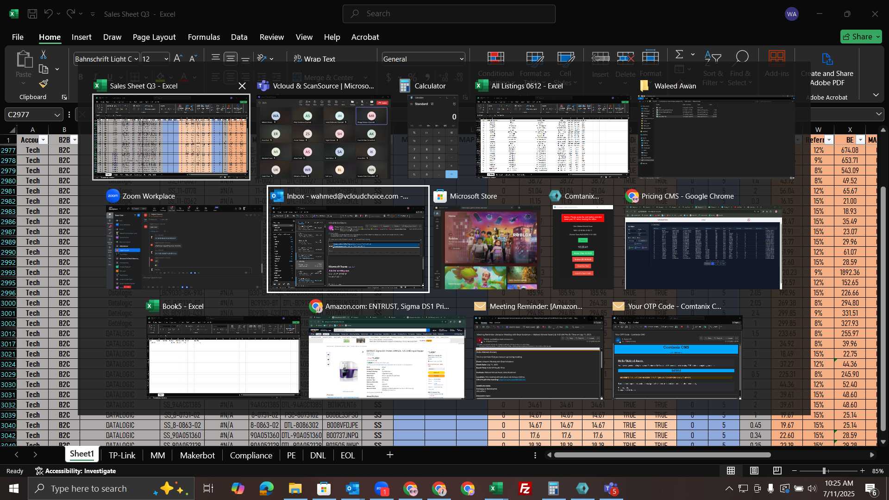The width and height of the screenshot is (889, 500).
Task: Open FileZilla from the taskbar
Action: tap(525, 488)
